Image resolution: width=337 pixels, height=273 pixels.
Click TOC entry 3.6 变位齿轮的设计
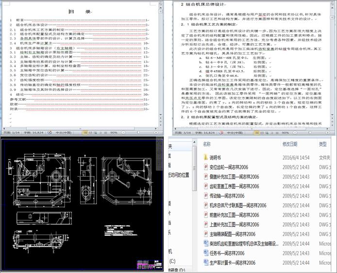tap(79, 75)
